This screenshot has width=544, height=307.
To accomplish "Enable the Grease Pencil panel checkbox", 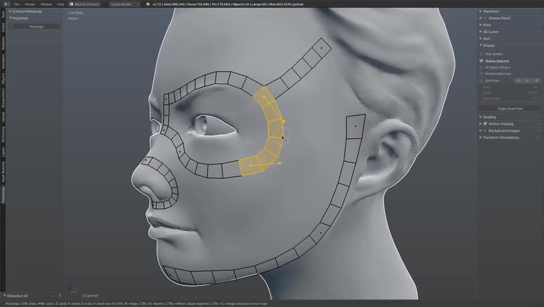I will click(485, 18).
